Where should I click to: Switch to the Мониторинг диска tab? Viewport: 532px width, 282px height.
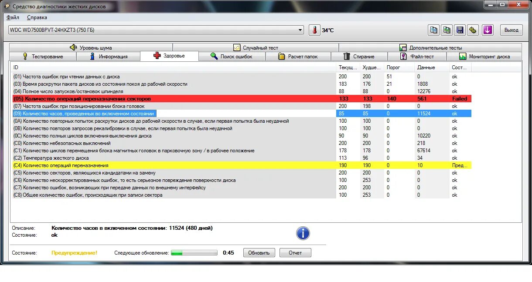(484, 57)
